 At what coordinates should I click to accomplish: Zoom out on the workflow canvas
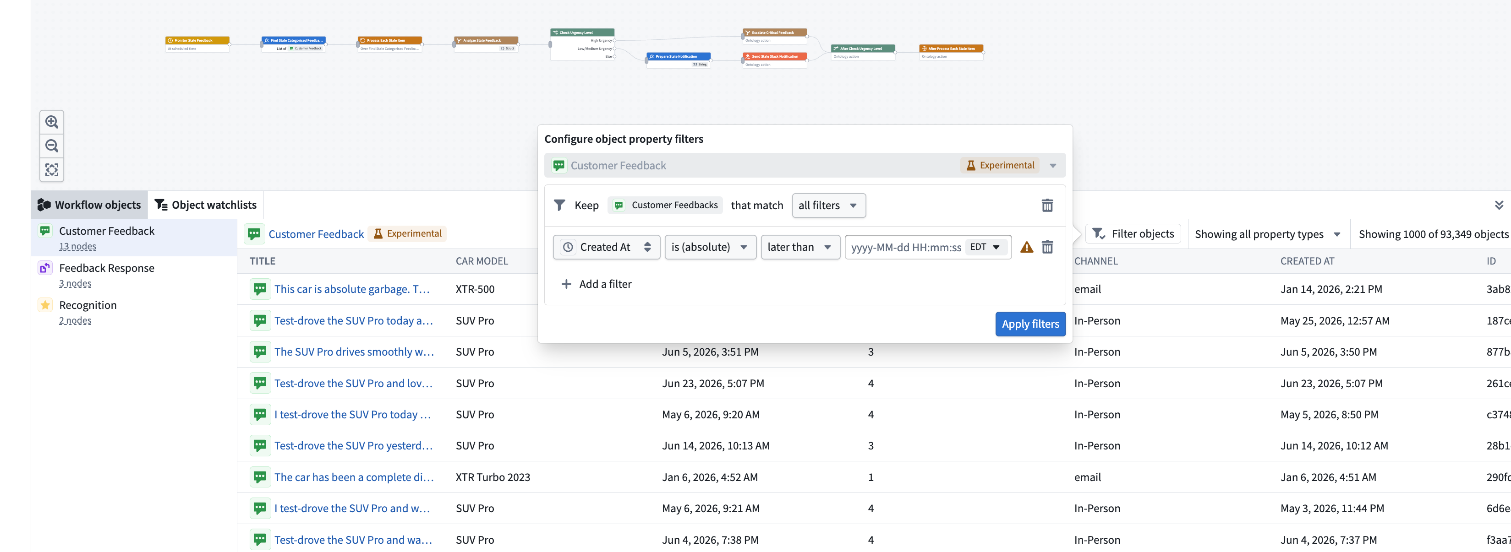[x=52, y=146]
